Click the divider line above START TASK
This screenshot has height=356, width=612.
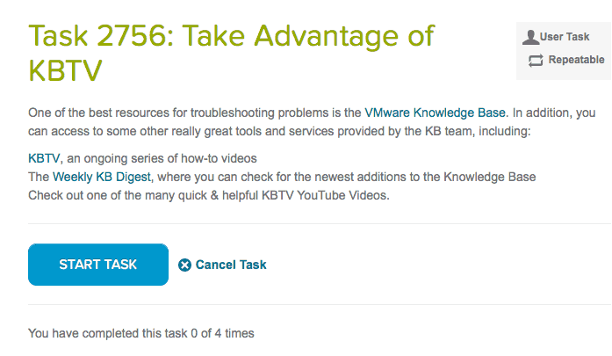point(320,223)
